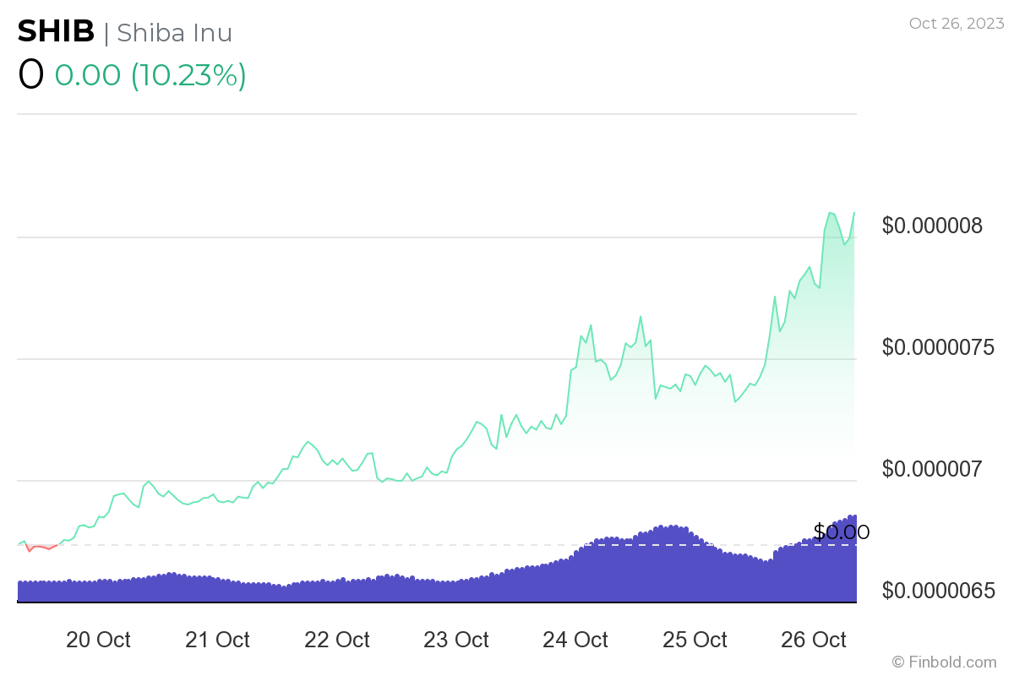Image resolution: width=1014 pixels, height=676 pixels.
Task: Click the green 10.23% change percentage
Action: [188, 74]
